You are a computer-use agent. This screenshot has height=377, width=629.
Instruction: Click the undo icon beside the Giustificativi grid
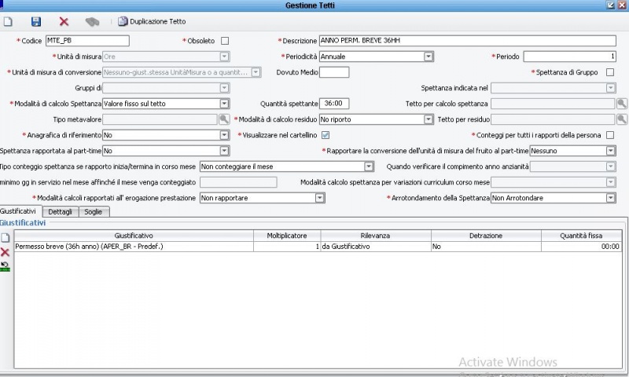coord(5,266)
